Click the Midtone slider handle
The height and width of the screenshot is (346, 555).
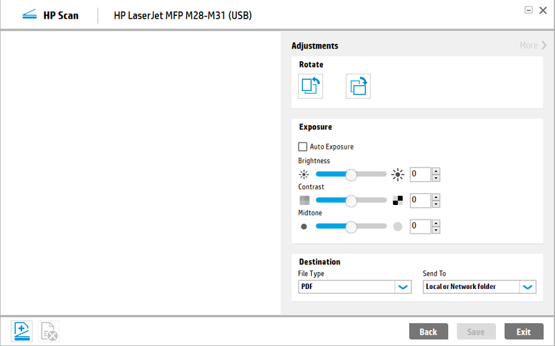tap(351, 227)
